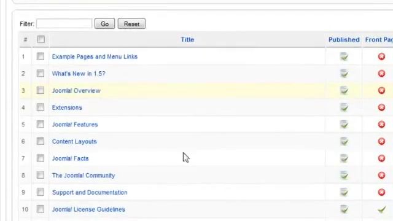393x221 pixels.
Task: Click front page red icon for Joomla! Overview
Action: (381, 90)
